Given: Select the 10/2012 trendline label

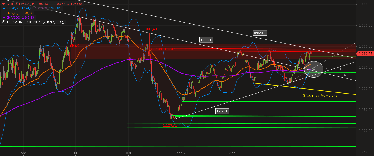Looking at the screenshot, I should coord(206,40).
